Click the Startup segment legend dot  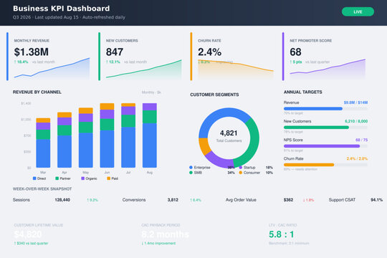(241, 168)
